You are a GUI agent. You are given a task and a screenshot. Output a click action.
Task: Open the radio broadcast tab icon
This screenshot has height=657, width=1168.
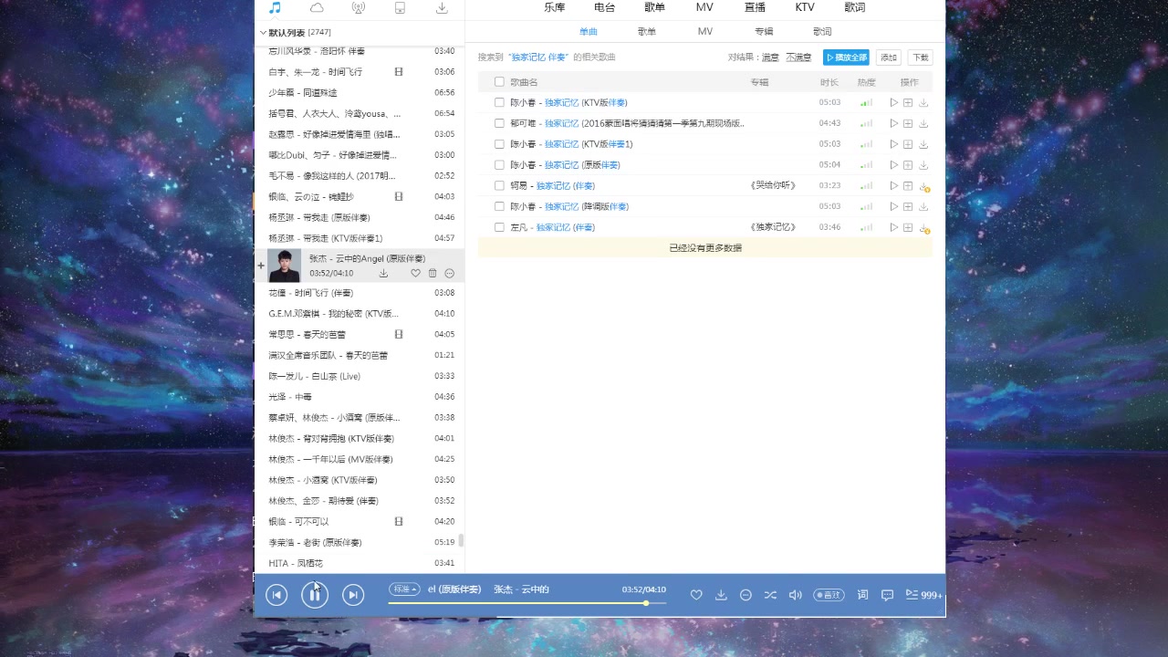[359, 8]
